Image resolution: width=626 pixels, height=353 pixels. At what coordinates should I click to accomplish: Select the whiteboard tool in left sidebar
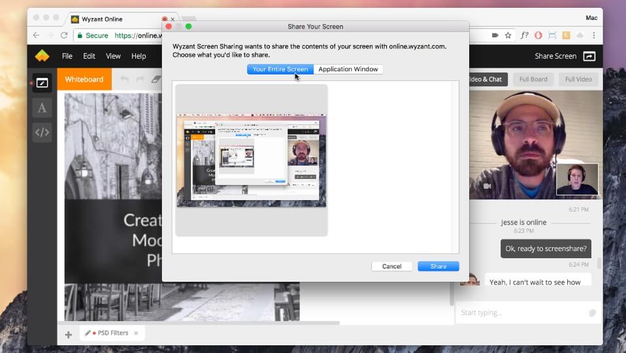point(42,83)
